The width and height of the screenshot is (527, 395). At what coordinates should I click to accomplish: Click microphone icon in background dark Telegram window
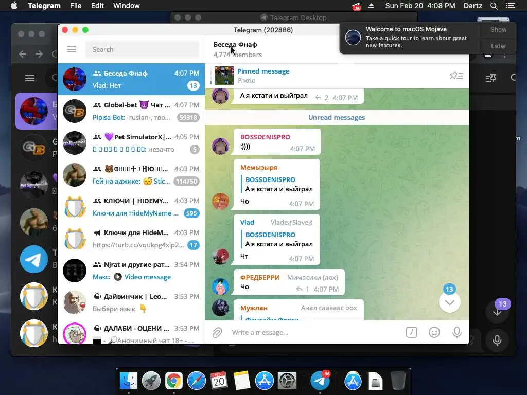[x=497, y=340]
